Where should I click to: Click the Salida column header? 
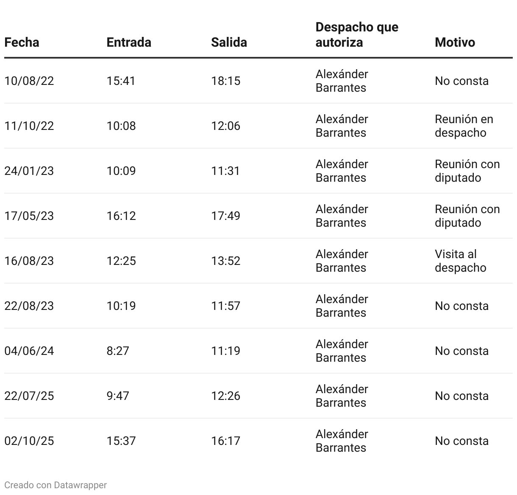pos(229,42)
